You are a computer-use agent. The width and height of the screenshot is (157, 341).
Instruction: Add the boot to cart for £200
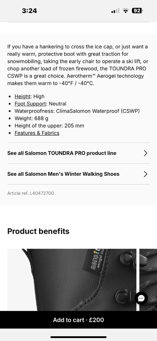pos(78,320)
